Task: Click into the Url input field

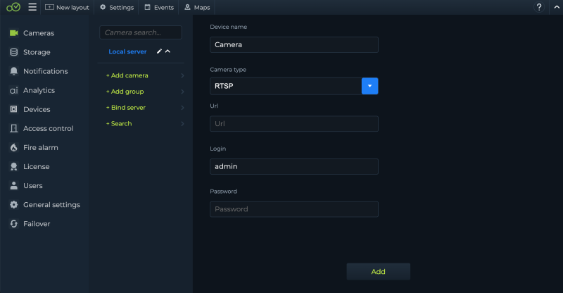Action: [293, 124]
